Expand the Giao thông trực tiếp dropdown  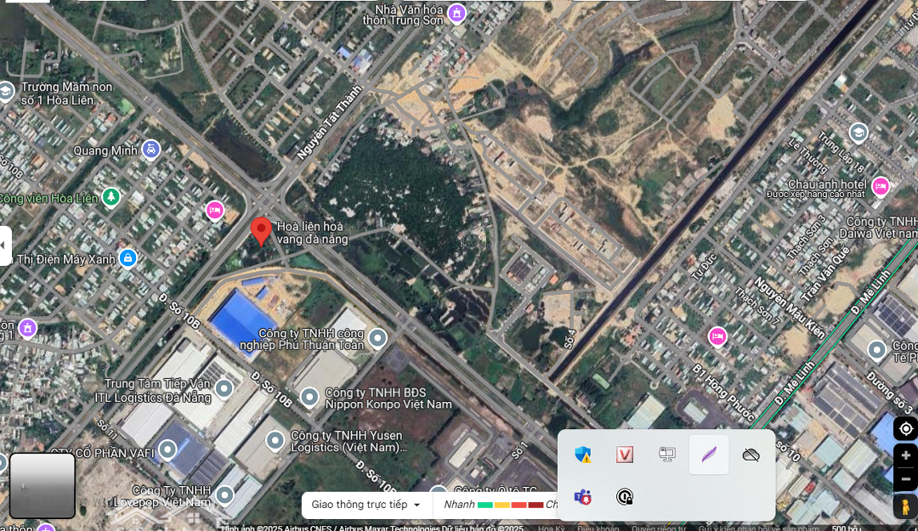366,505
